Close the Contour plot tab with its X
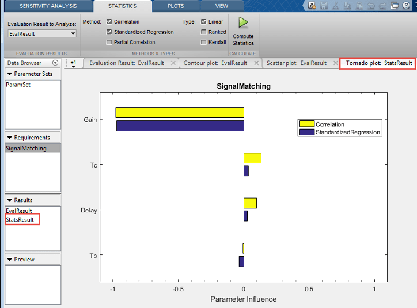Image resolution: width=417 pixels, height=308 pixels. [x=256, y=63]
